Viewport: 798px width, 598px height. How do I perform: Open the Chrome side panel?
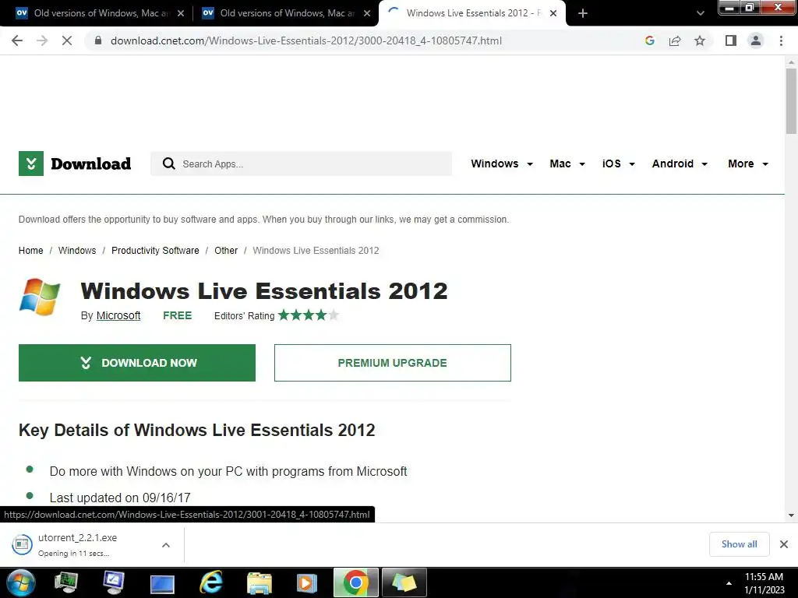coord(731,40)
